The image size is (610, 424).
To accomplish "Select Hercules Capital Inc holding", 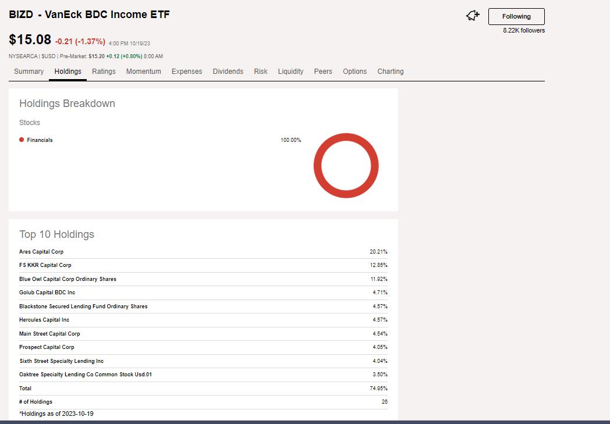I will pyautogui.click(x=44, y=320).
